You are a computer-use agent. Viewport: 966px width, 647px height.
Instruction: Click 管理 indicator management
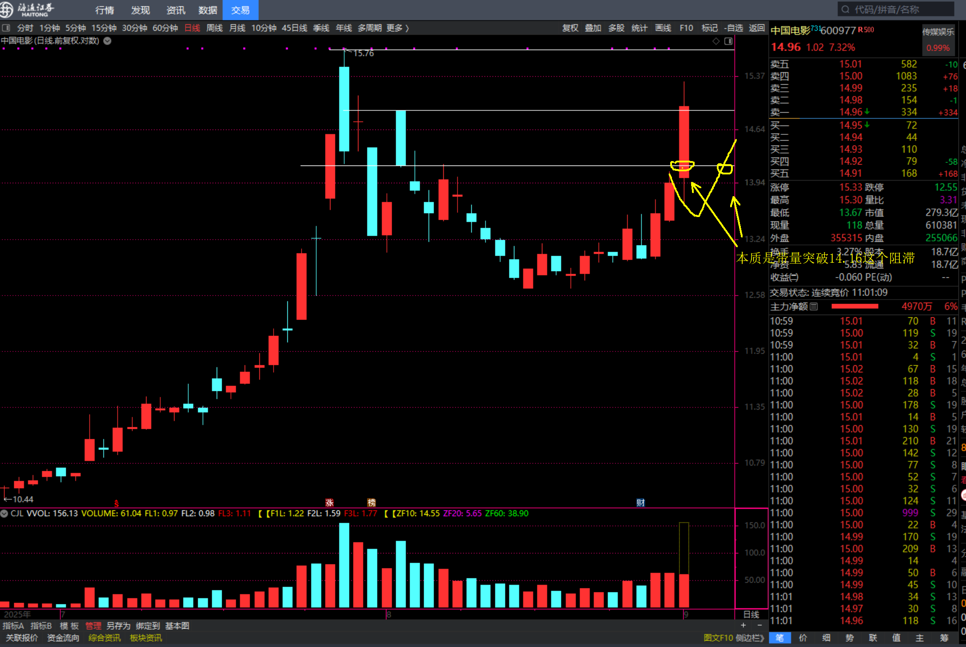click(x=93, y=626)
